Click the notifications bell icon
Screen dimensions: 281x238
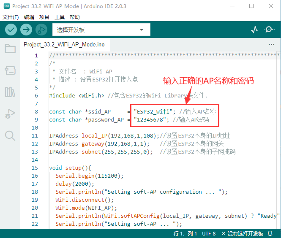[x=270, y=233]
